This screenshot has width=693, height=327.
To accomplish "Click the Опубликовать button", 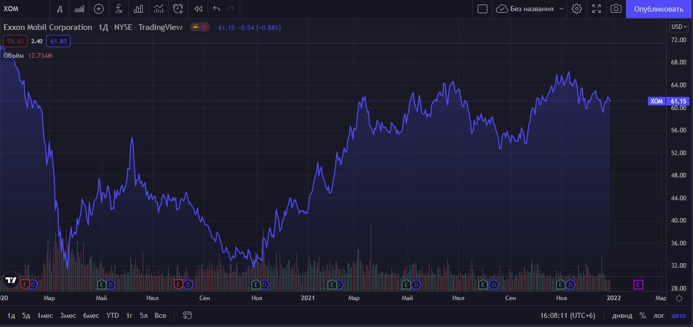I will (x=659, y=9).
